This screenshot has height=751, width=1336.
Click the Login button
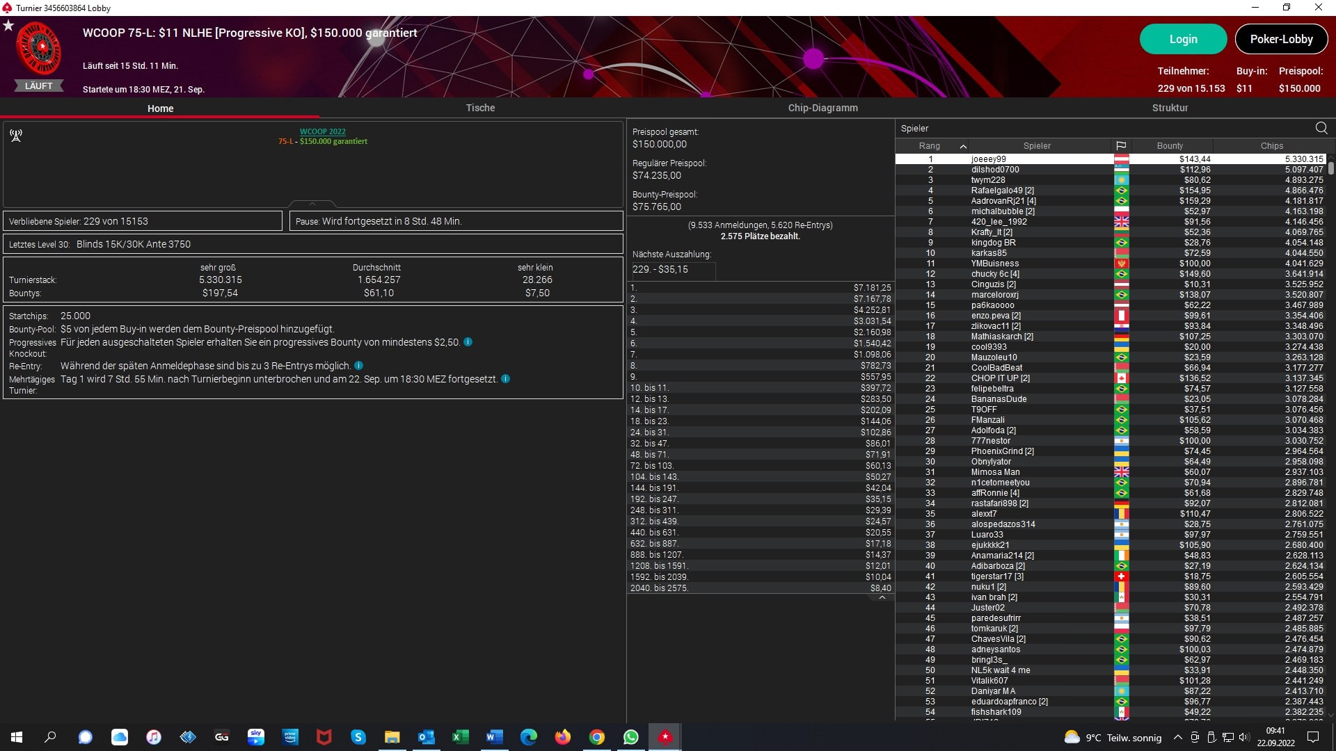(1183, 39)
